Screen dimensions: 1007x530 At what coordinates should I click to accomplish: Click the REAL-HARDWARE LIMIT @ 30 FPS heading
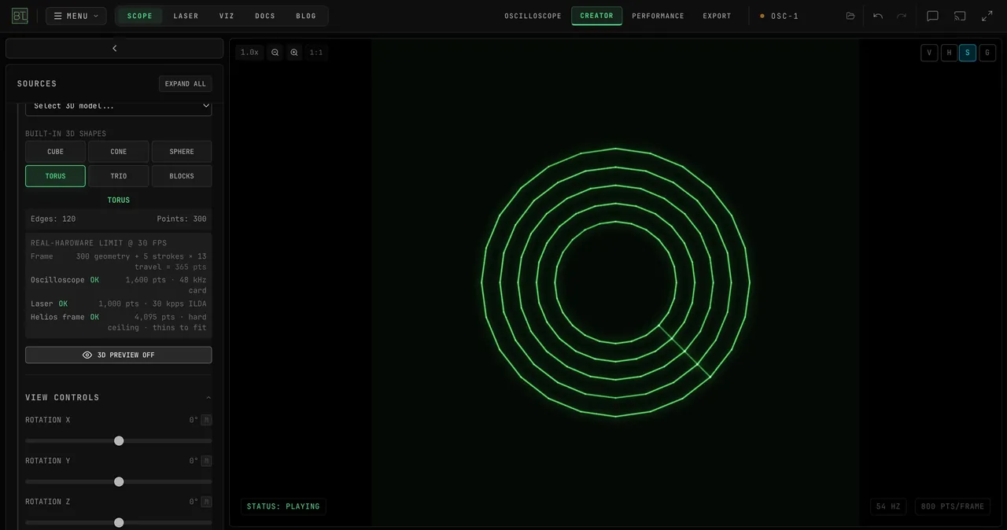[98, 243]
